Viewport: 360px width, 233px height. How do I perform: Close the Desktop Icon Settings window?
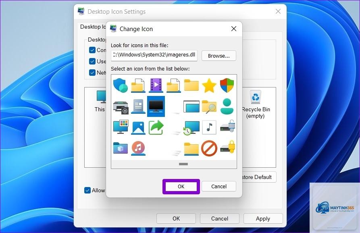[278, 11]
